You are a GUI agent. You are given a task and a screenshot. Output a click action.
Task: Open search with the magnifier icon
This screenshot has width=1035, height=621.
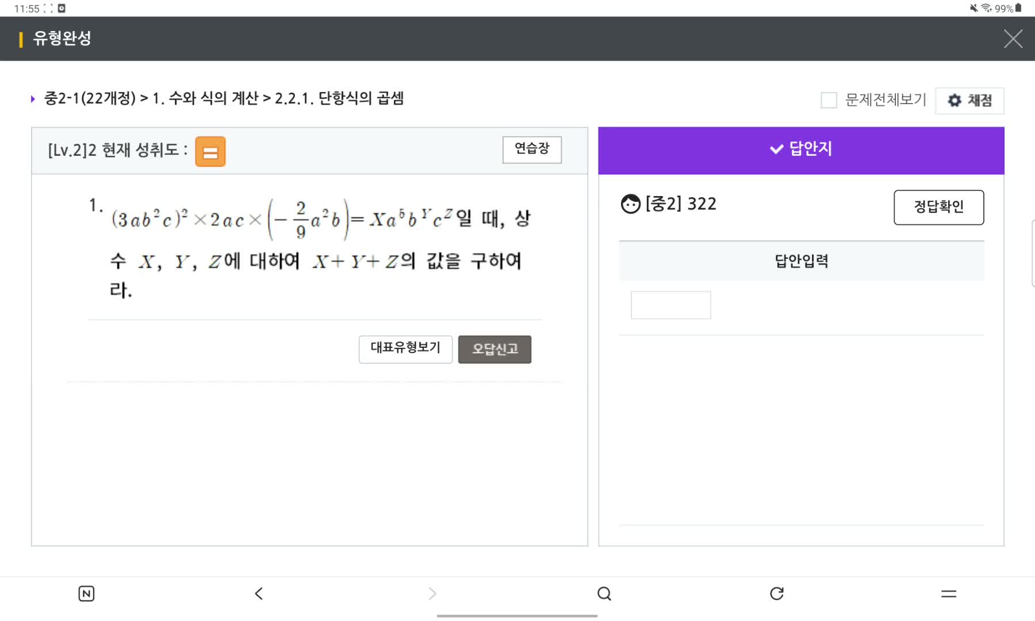tap(604, 593)
